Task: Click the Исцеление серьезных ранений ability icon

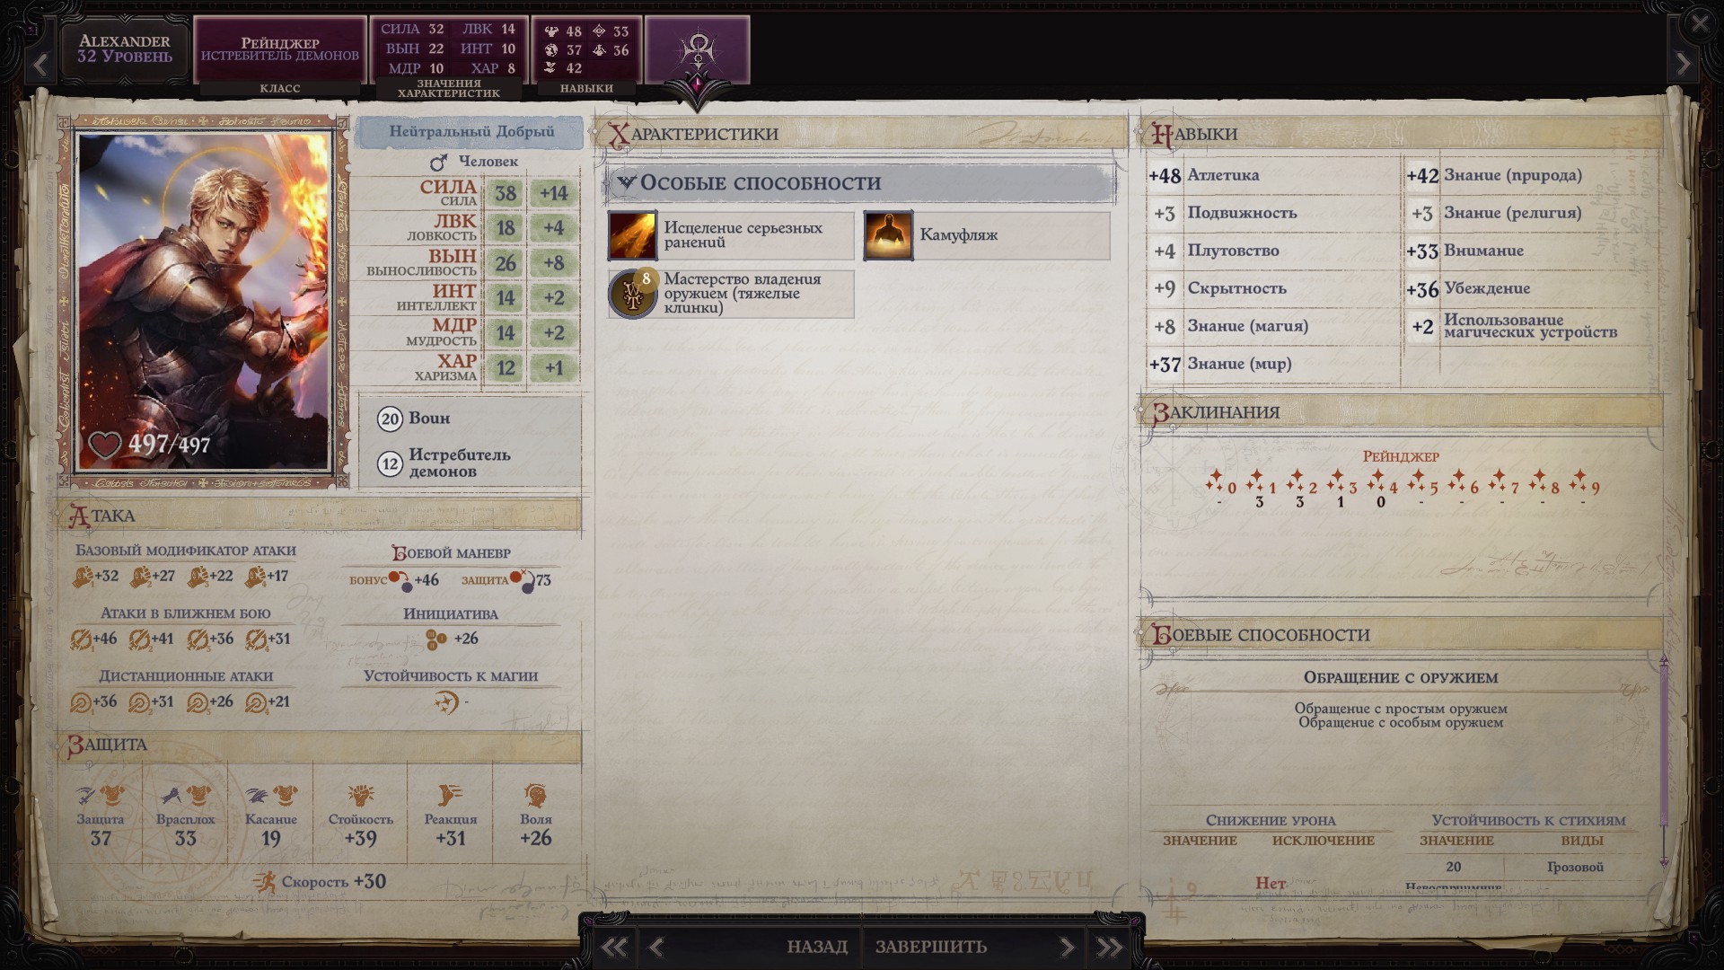Action: click(632, 235)
